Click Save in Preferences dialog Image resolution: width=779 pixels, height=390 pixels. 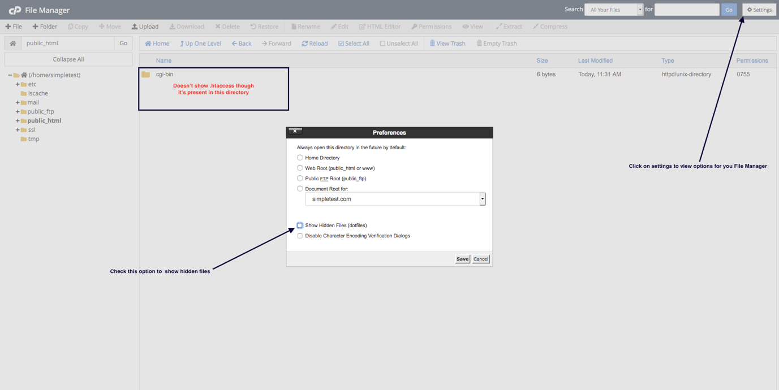point(462,259)
